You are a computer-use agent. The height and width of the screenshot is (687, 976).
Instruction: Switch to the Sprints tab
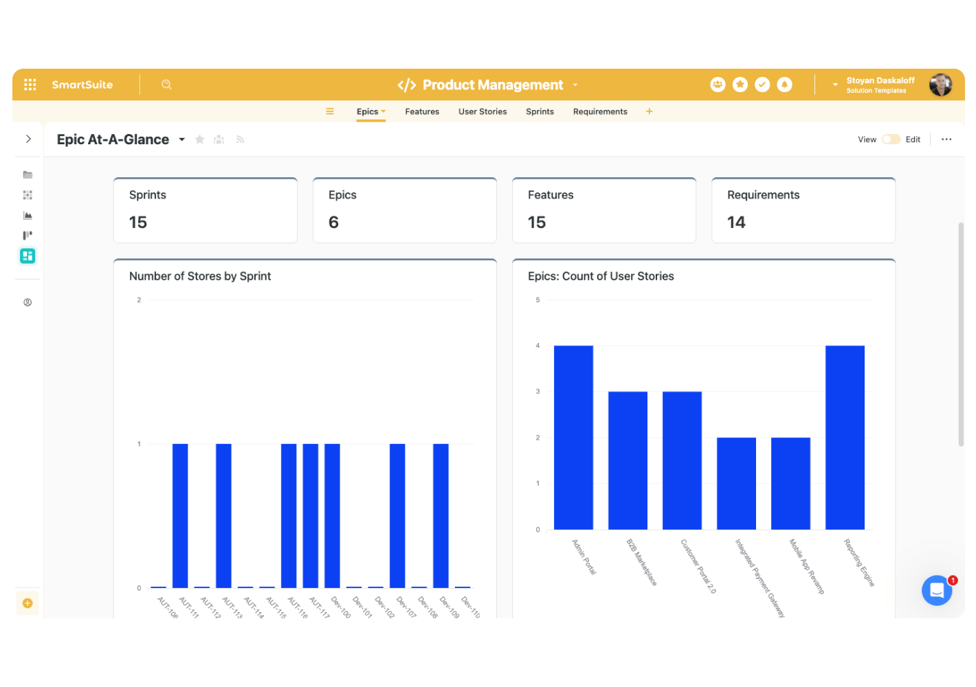540,111
